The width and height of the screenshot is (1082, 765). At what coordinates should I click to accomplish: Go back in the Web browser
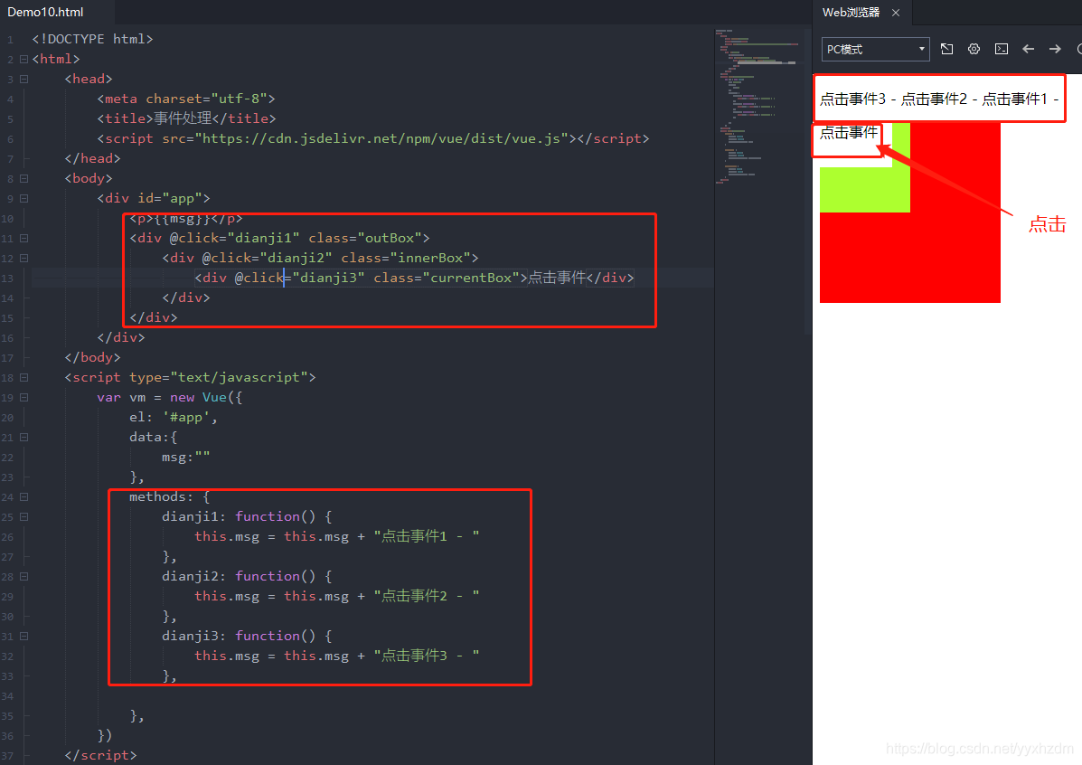click(x=1028, y=49)
